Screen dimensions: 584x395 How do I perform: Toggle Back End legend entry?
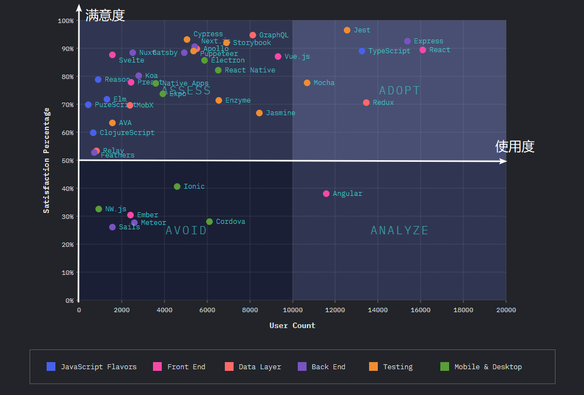point(321,366)
